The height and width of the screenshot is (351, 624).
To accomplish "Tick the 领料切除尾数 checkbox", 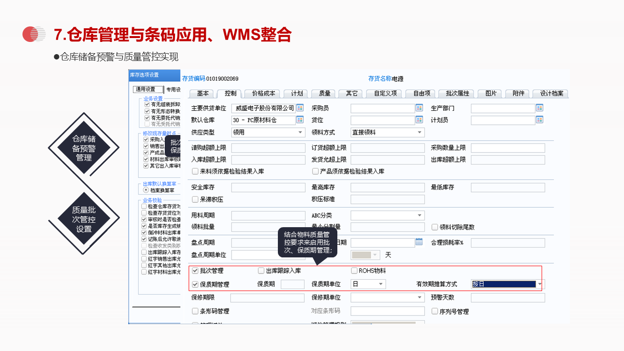I will click(x=435, y=227).
